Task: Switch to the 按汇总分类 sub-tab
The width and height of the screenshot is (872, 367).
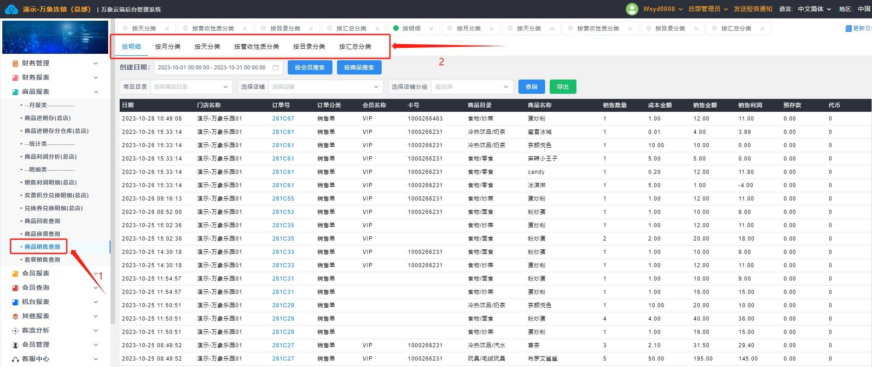Action: click(355, 46)
